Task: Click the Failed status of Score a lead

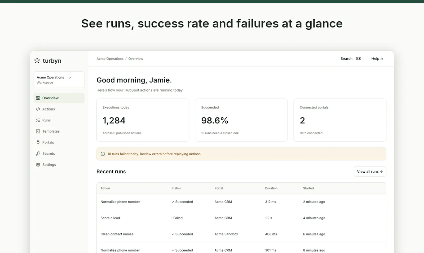Action: click(177, 218)
